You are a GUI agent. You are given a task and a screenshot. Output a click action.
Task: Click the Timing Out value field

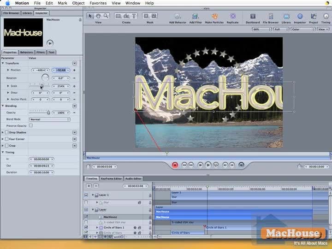(x=41, y=166)
